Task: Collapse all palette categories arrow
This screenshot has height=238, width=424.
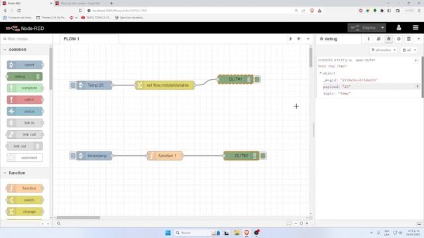Action: [x=42, y=223]
